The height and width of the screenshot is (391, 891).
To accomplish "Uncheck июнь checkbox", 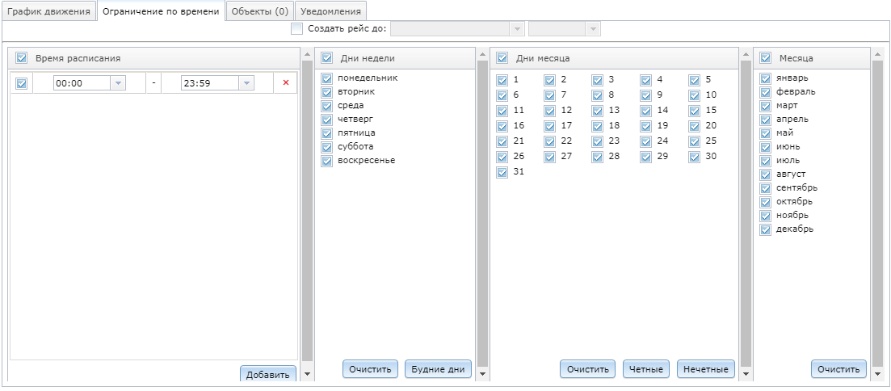I will tap(766, 147).
